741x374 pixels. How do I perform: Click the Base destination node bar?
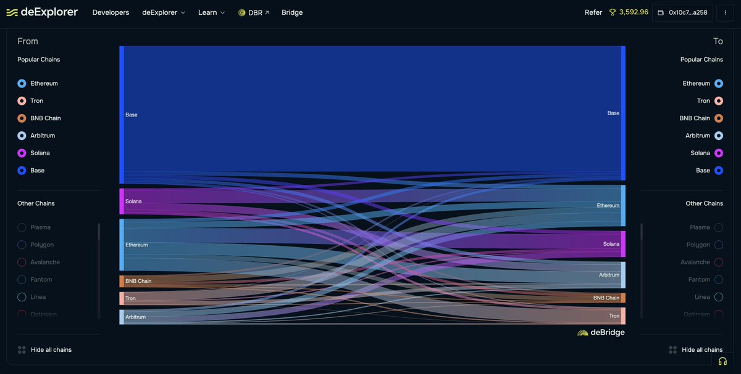[x=623, y=113]
